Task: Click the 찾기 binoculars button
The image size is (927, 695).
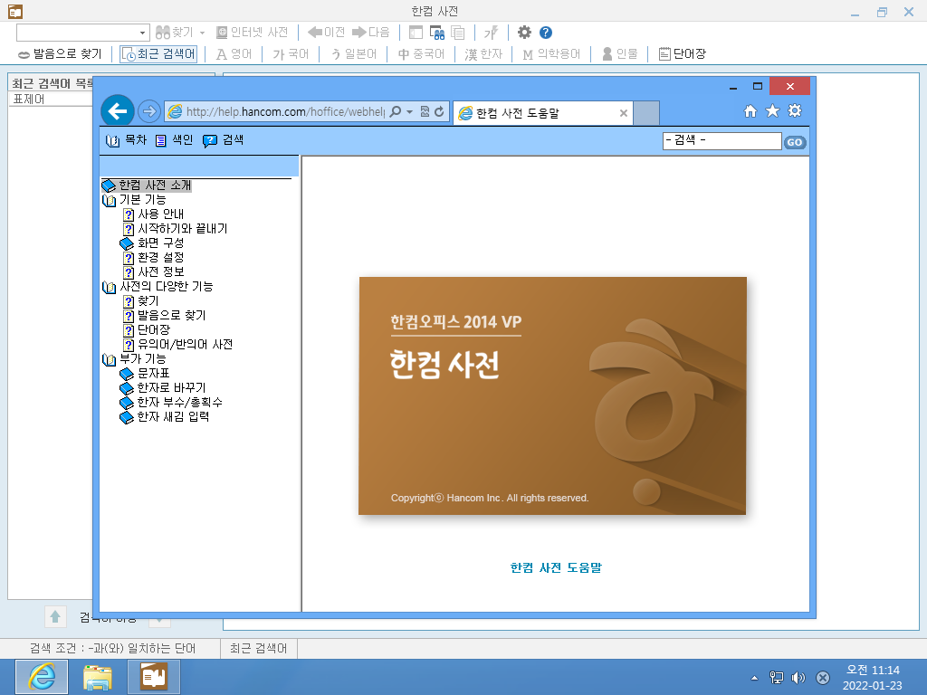Action: click(x=175, y=33)
